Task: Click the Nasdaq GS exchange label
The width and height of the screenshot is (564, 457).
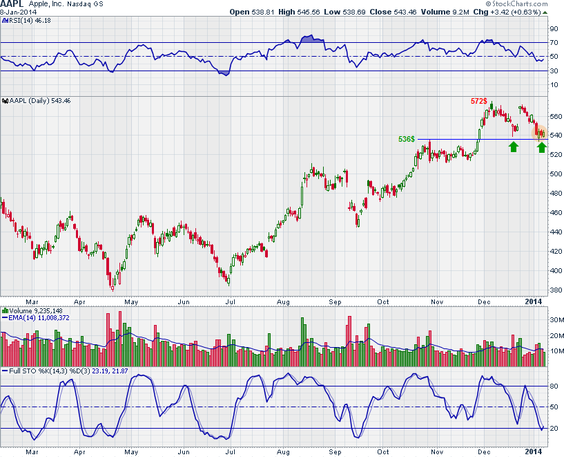Action: click(85, 4)
